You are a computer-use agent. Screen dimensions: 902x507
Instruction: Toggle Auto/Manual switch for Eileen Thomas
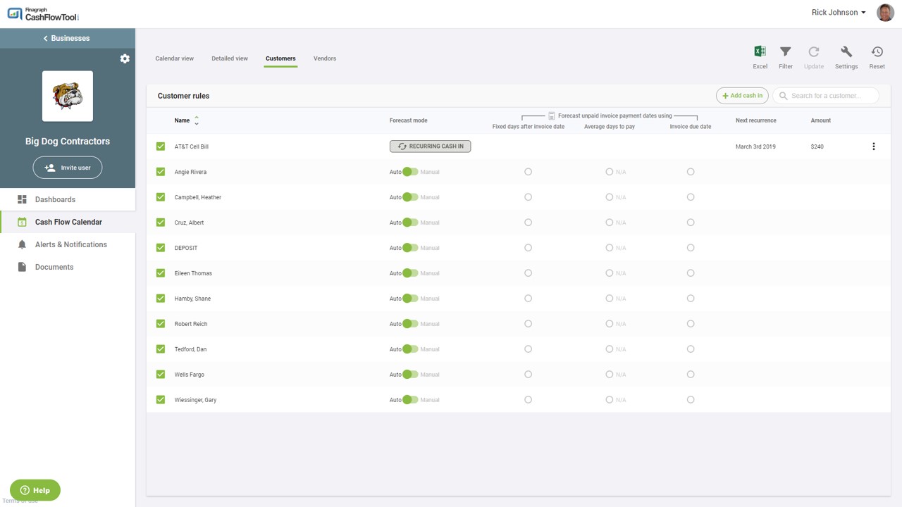410,273
